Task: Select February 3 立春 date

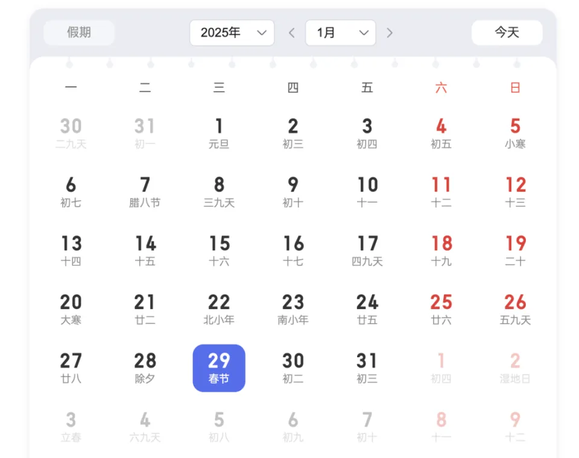Action: [x=71, y=427]
